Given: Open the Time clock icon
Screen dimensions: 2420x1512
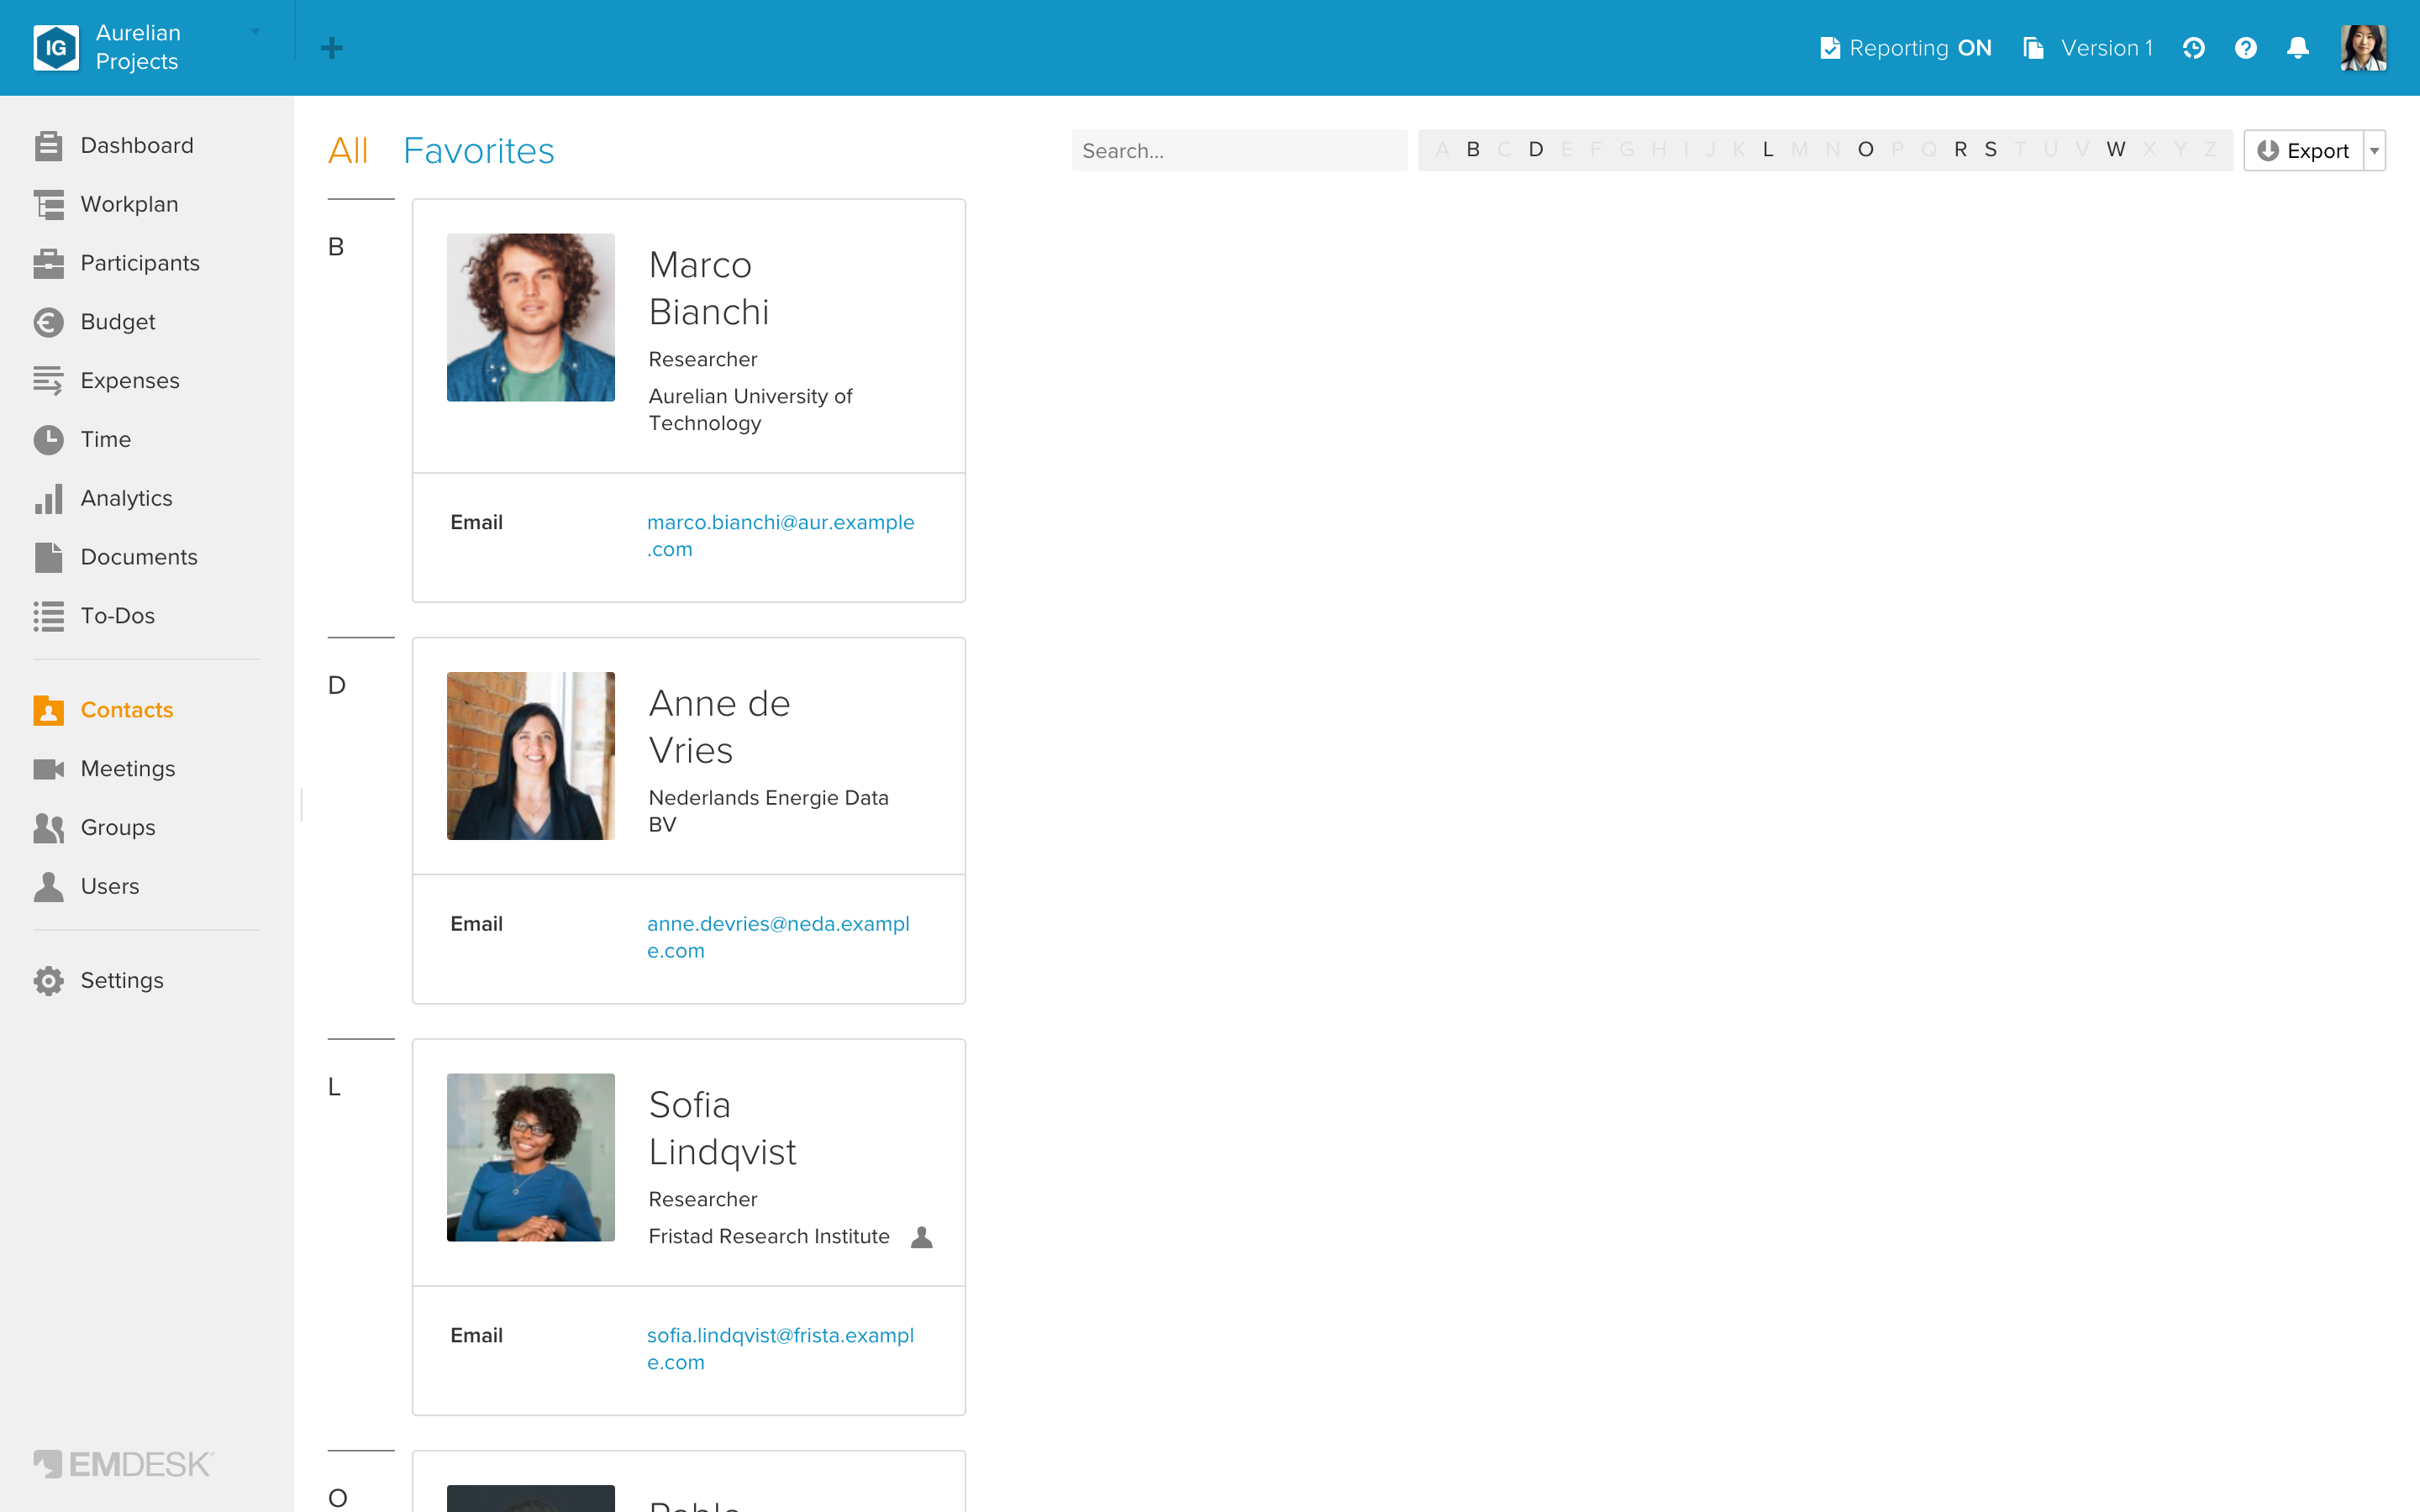Looking at the screenshot, I should click(x=48, y=440).
